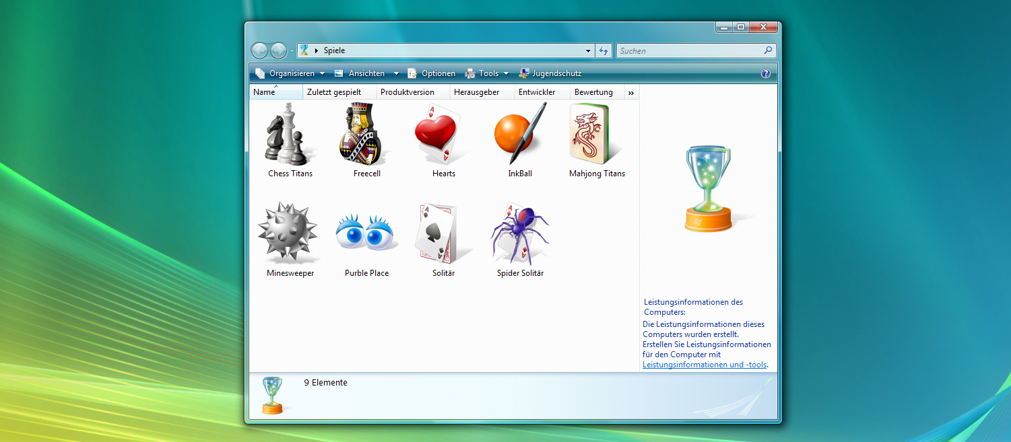Minimize the Spiele window

pyautogui.click(x=724, y=27)
